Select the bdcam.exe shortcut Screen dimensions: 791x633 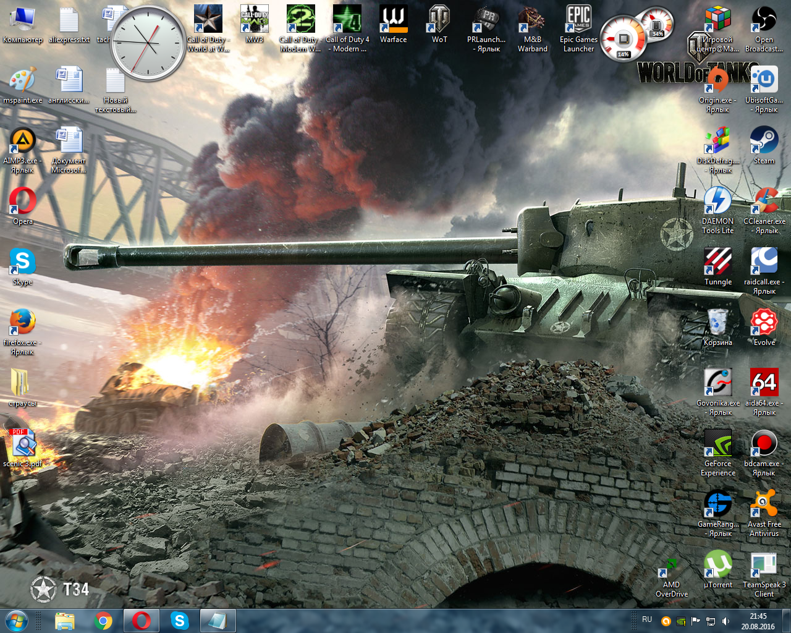[764, 454]
